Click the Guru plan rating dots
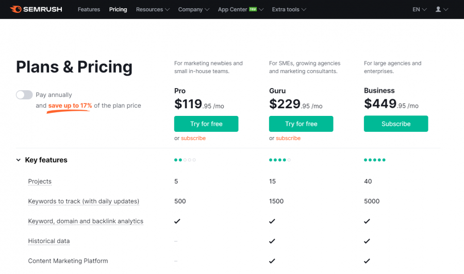Image resolution: width=464 pixels, height=274 pixels. (x=279, y=160)
